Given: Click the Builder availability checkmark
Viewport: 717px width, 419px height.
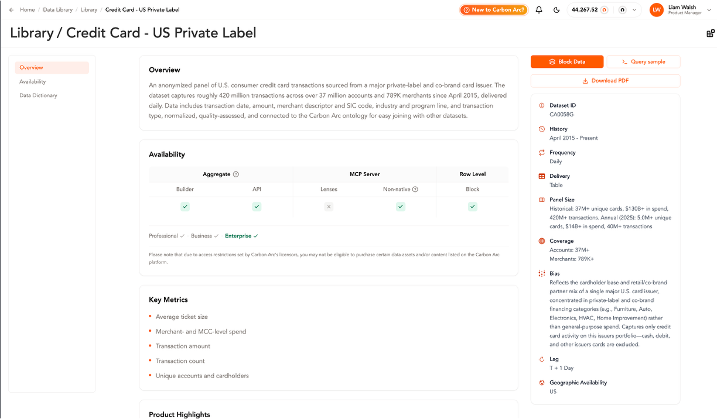Looking at the screenshot, I should pos(185,207).
